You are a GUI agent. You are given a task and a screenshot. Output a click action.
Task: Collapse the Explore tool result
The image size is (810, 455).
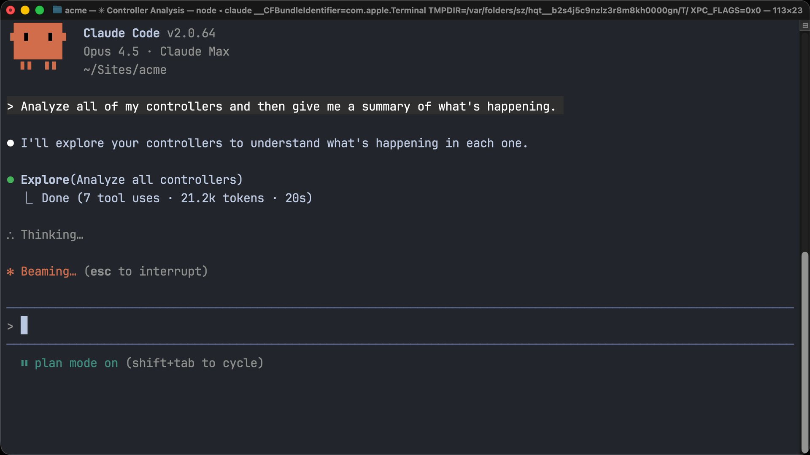click(x=45, y=179)
